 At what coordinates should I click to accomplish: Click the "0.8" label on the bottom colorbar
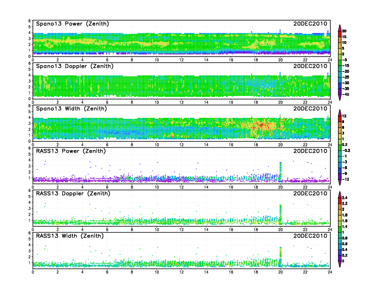coord(345,238)
